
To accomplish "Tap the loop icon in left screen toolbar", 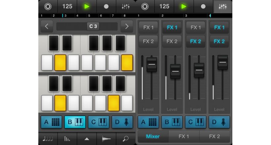I will (x=48, y=7).
